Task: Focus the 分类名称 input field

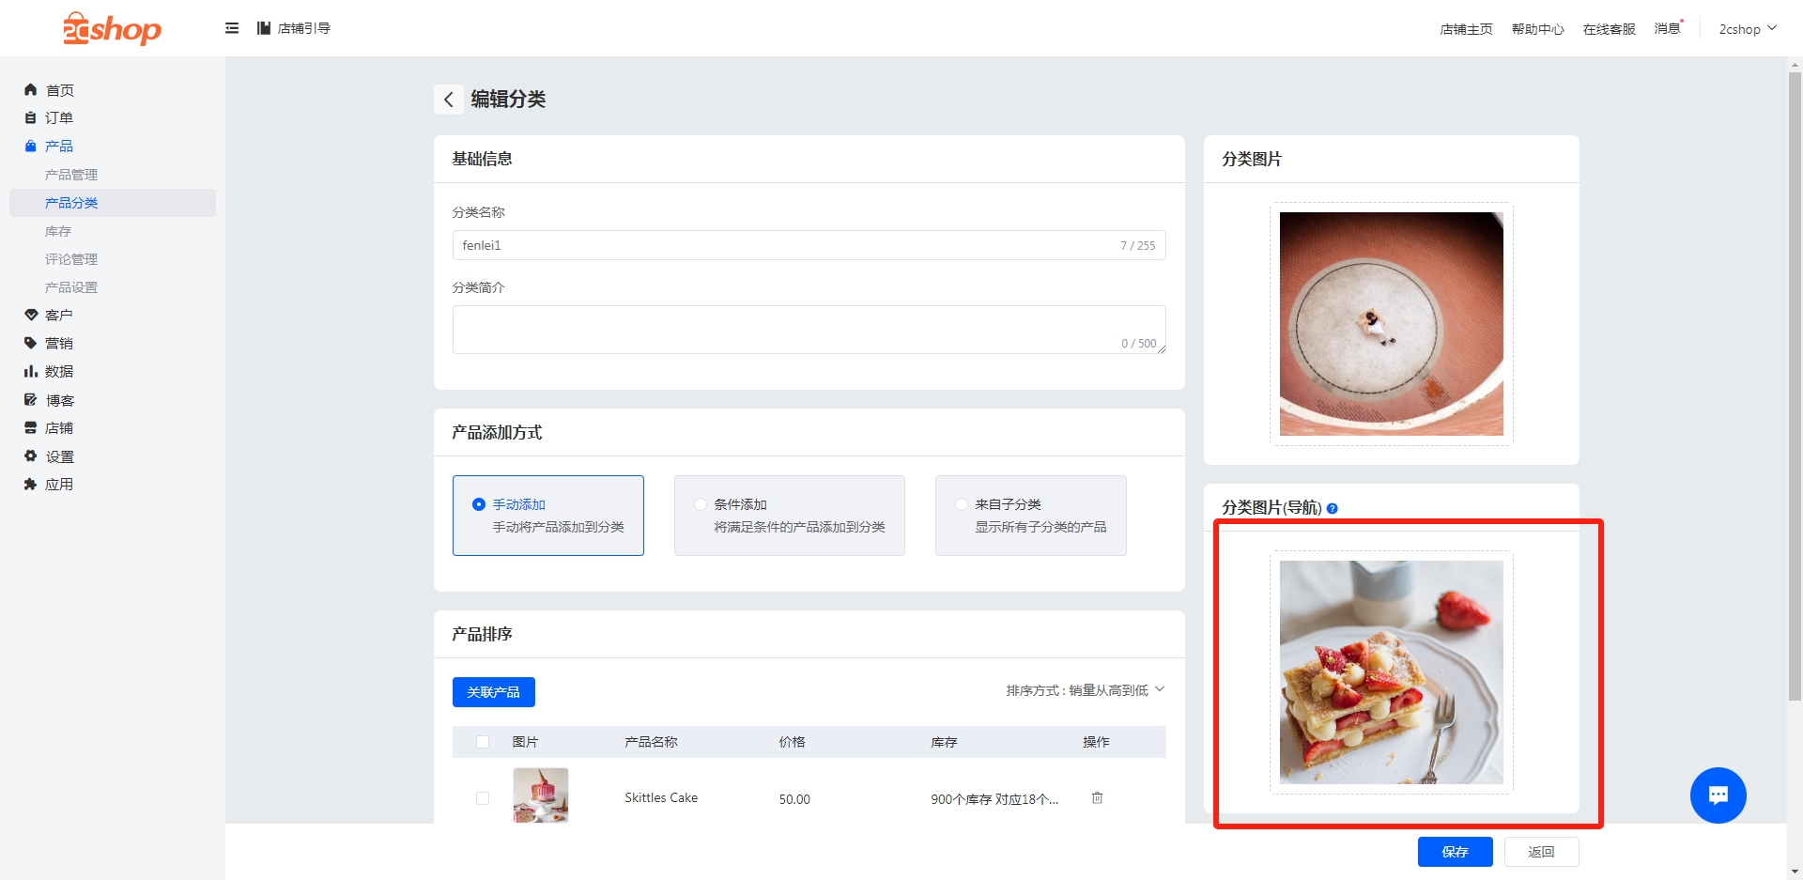Action: click(809, 245)
